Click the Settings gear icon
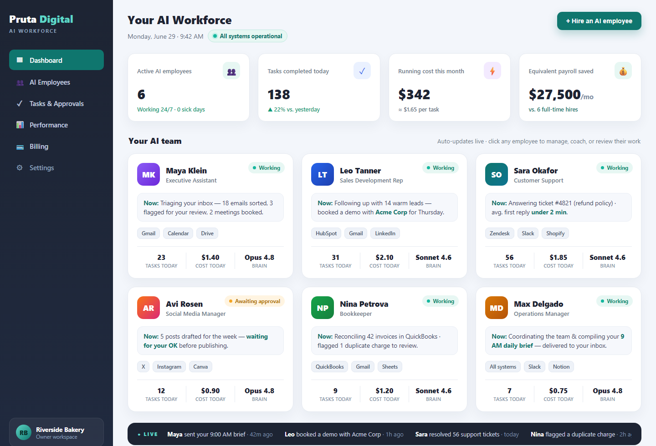 click(20, 168)
